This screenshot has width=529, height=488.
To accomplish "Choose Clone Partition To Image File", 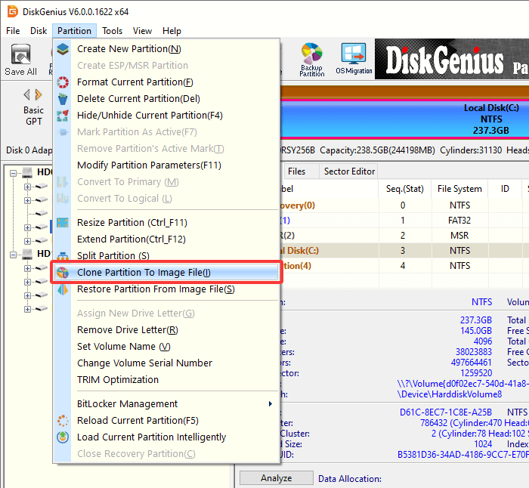I will coord(144,273).
